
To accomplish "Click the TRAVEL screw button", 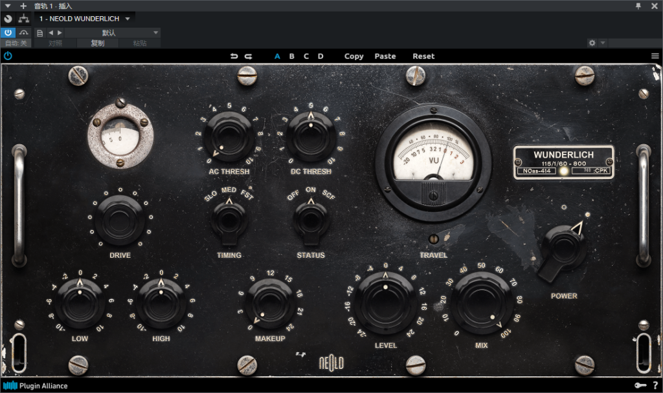I will pos(433,239).
